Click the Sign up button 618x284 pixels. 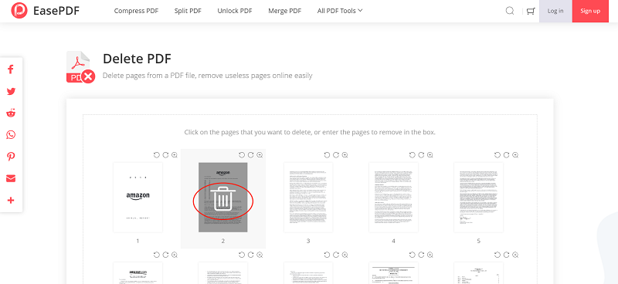pos(590,11)
